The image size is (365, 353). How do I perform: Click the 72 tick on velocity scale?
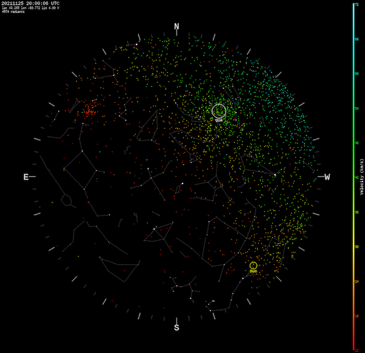(x=357, y=4)
